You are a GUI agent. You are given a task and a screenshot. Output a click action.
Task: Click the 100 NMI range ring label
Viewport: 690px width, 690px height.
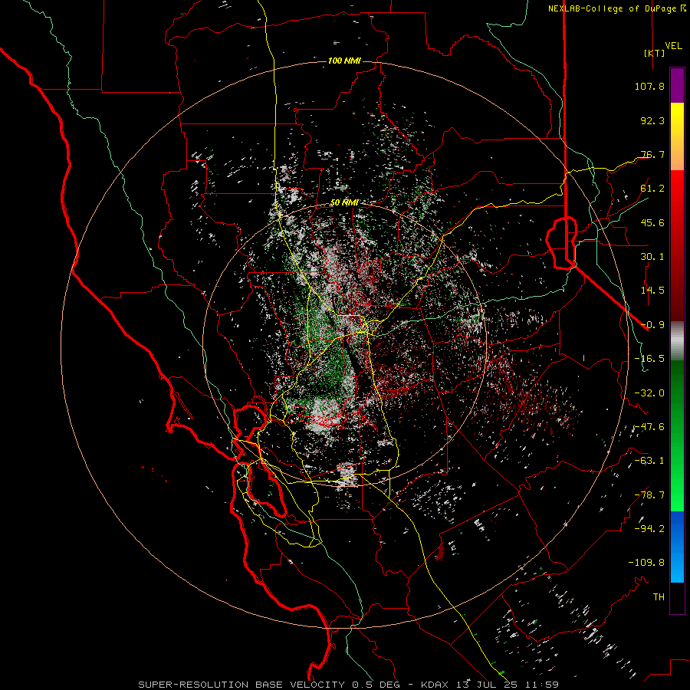(344, 61)
